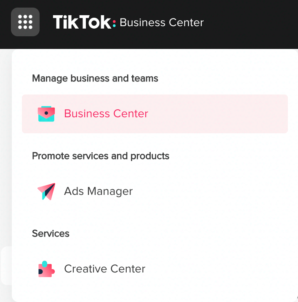The image size is (298, 302).
Task: Open Creative Center from the menu
Action: (155, 269)
